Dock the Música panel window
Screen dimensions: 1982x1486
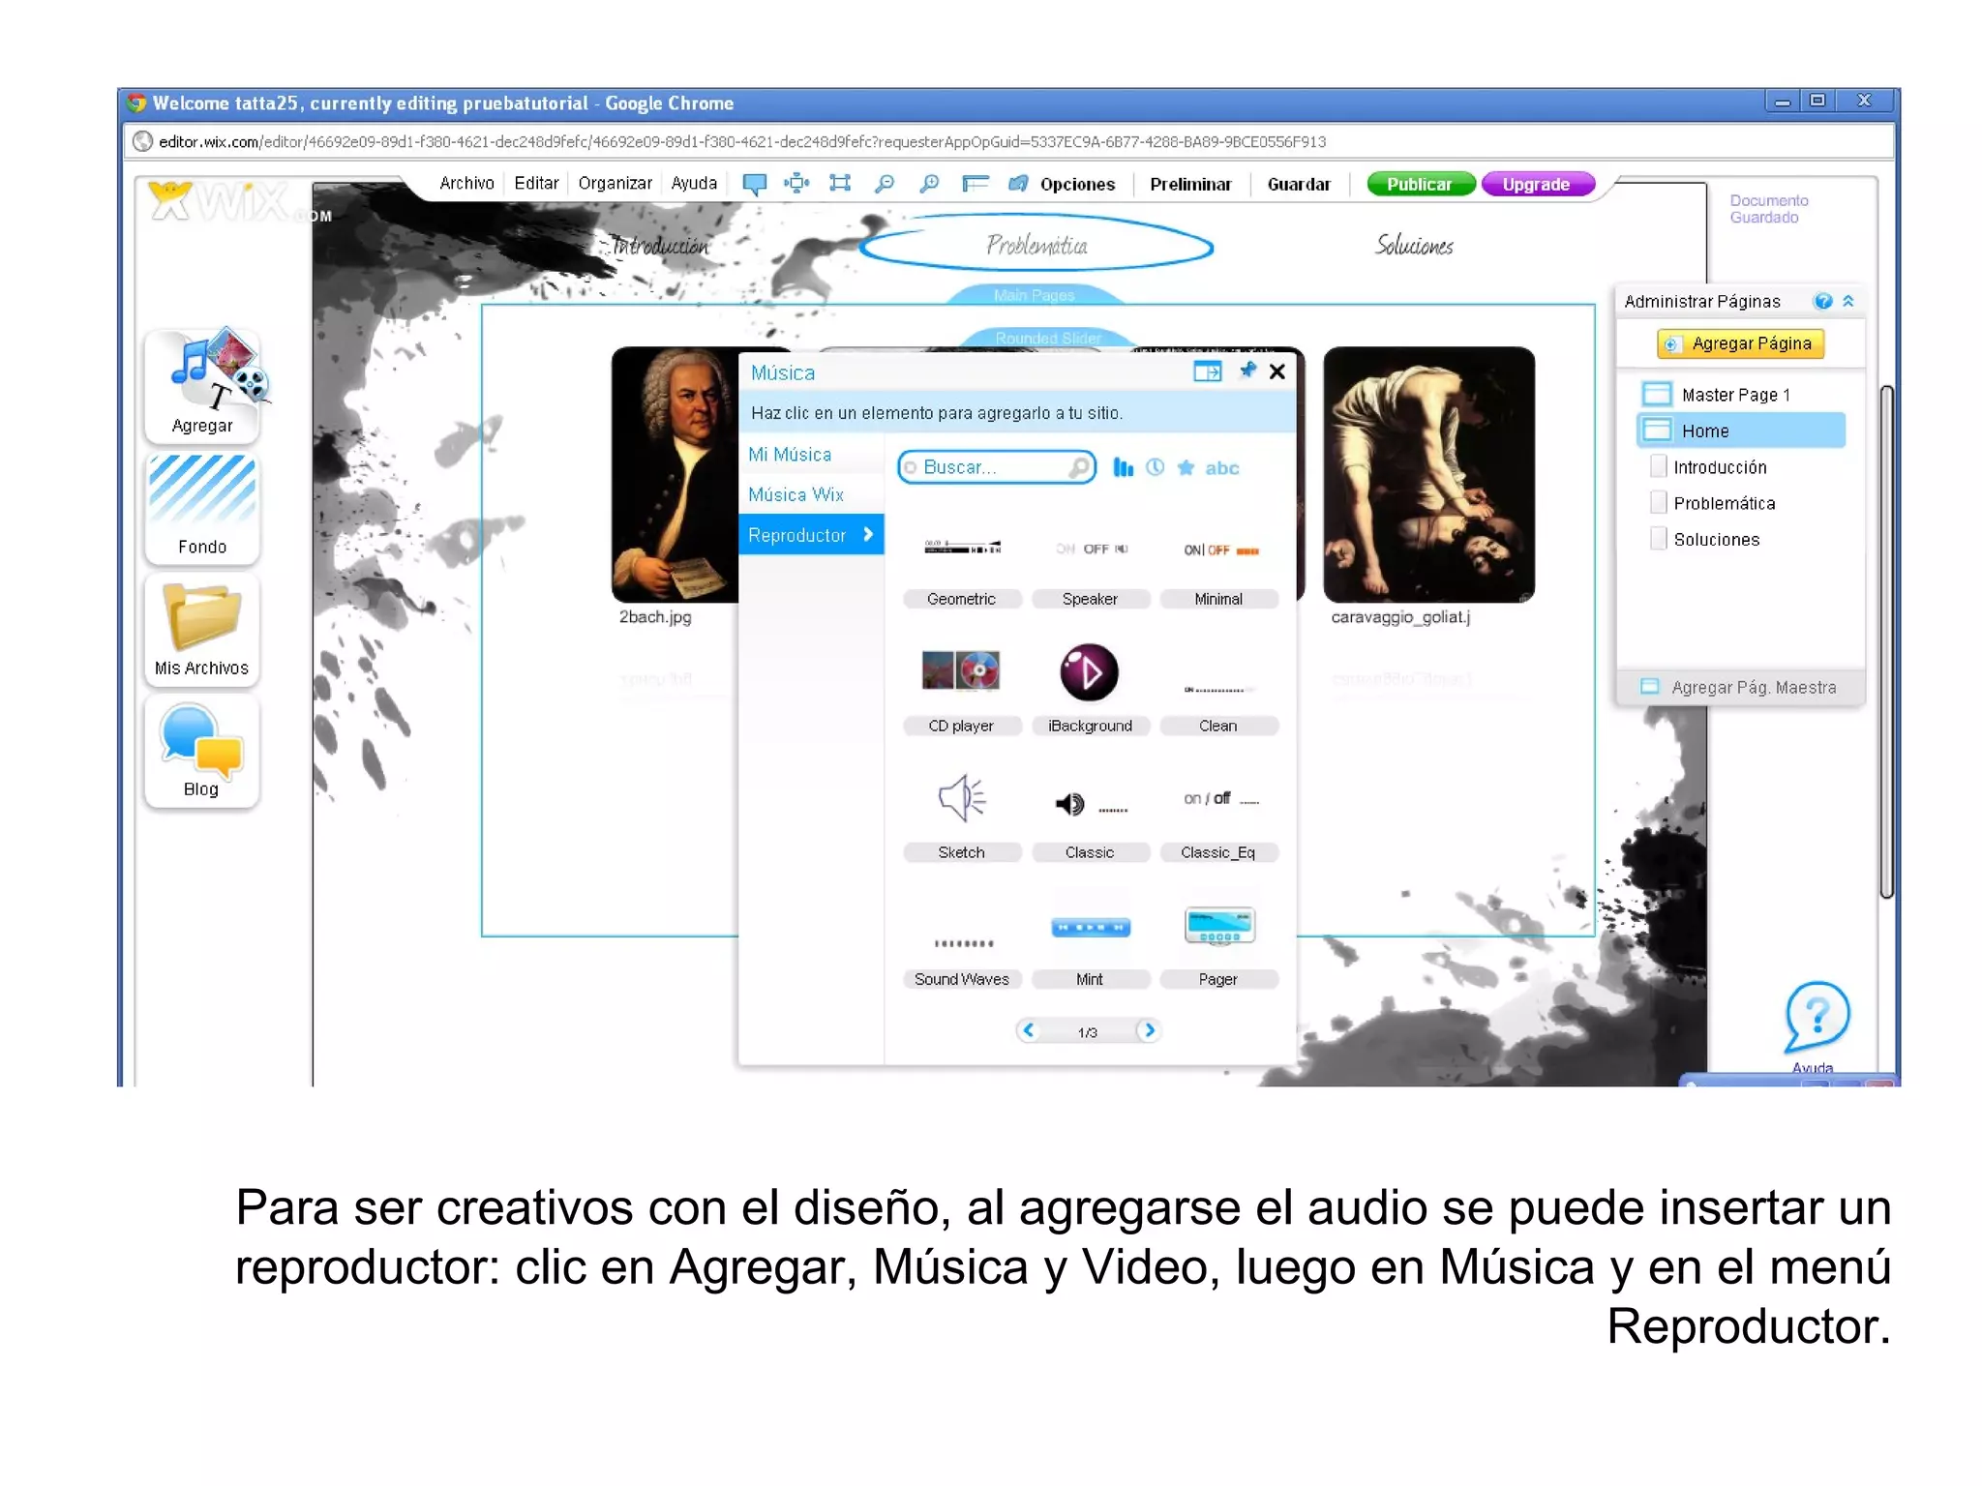pos(1208,371)
